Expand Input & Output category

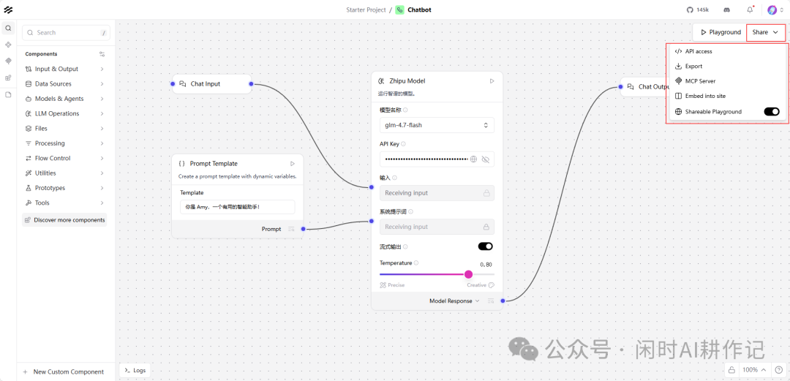click(66, 69)
